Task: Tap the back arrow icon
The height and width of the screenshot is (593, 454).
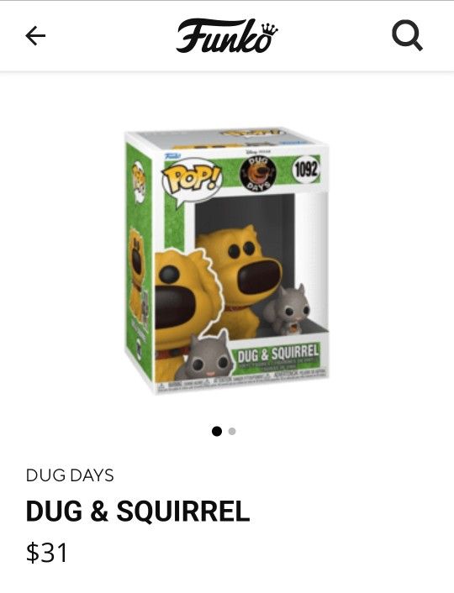Action: (35, 36)
